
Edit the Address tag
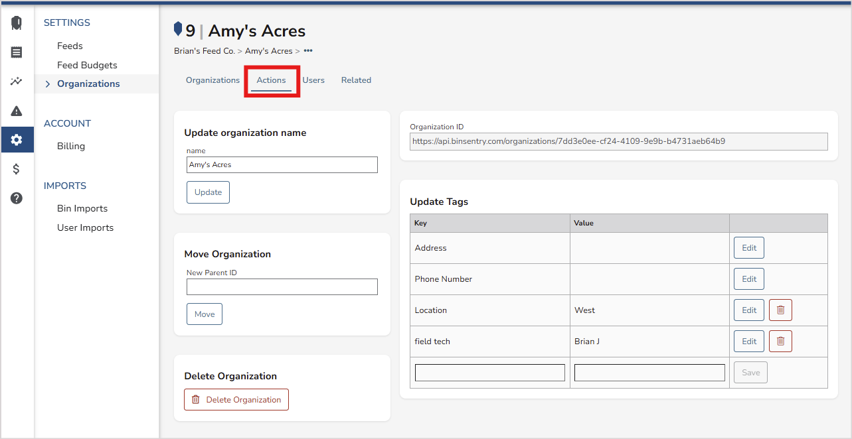click(x=749, y=247)
